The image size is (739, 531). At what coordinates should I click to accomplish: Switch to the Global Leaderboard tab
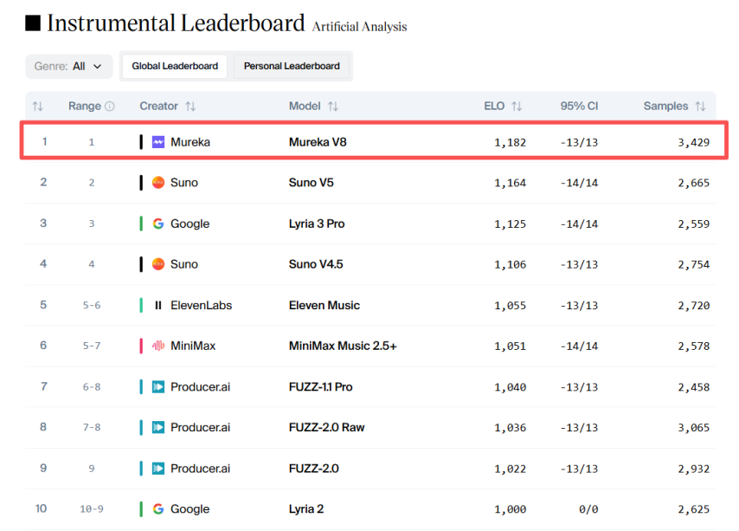pos(175,66)
